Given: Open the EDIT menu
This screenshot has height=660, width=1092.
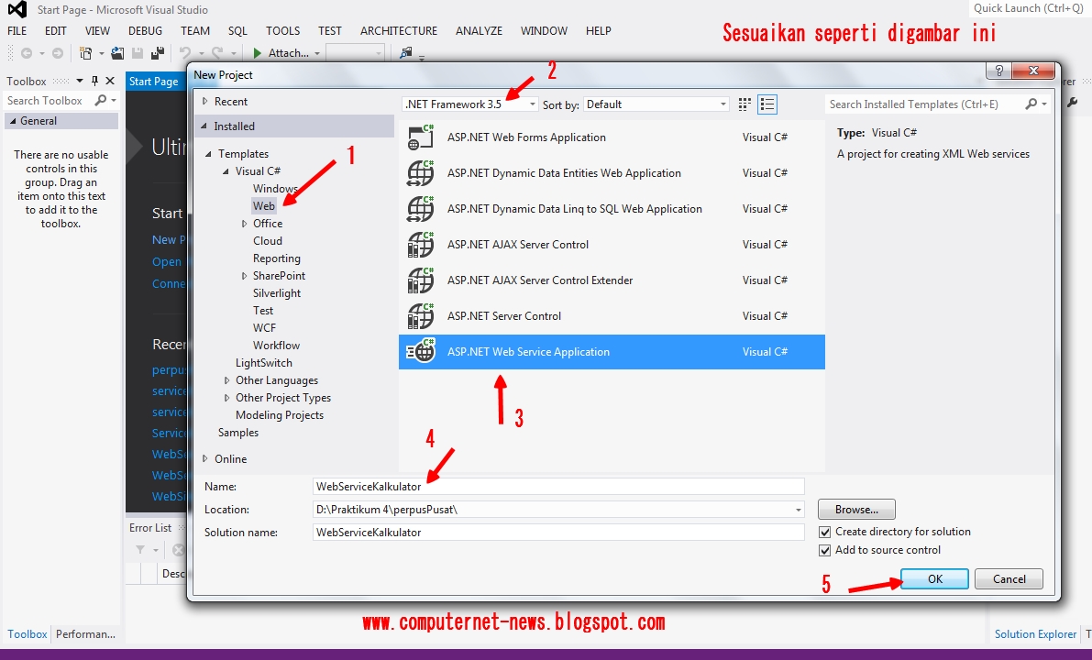Looking at the screenshot, I should [x=56, y=30].
